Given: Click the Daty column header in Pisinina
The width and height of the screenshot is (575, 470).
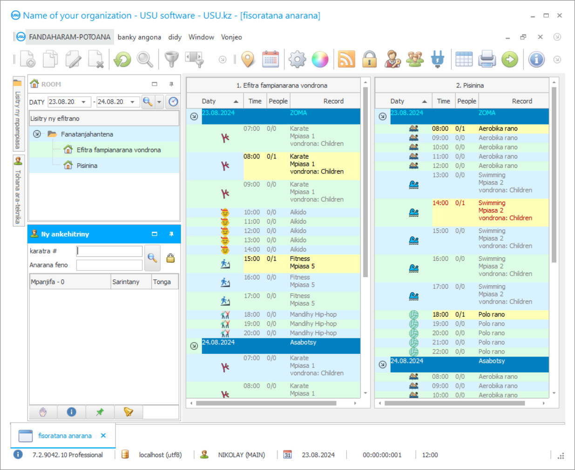Looking at the screenshot, I should point(397,101).
